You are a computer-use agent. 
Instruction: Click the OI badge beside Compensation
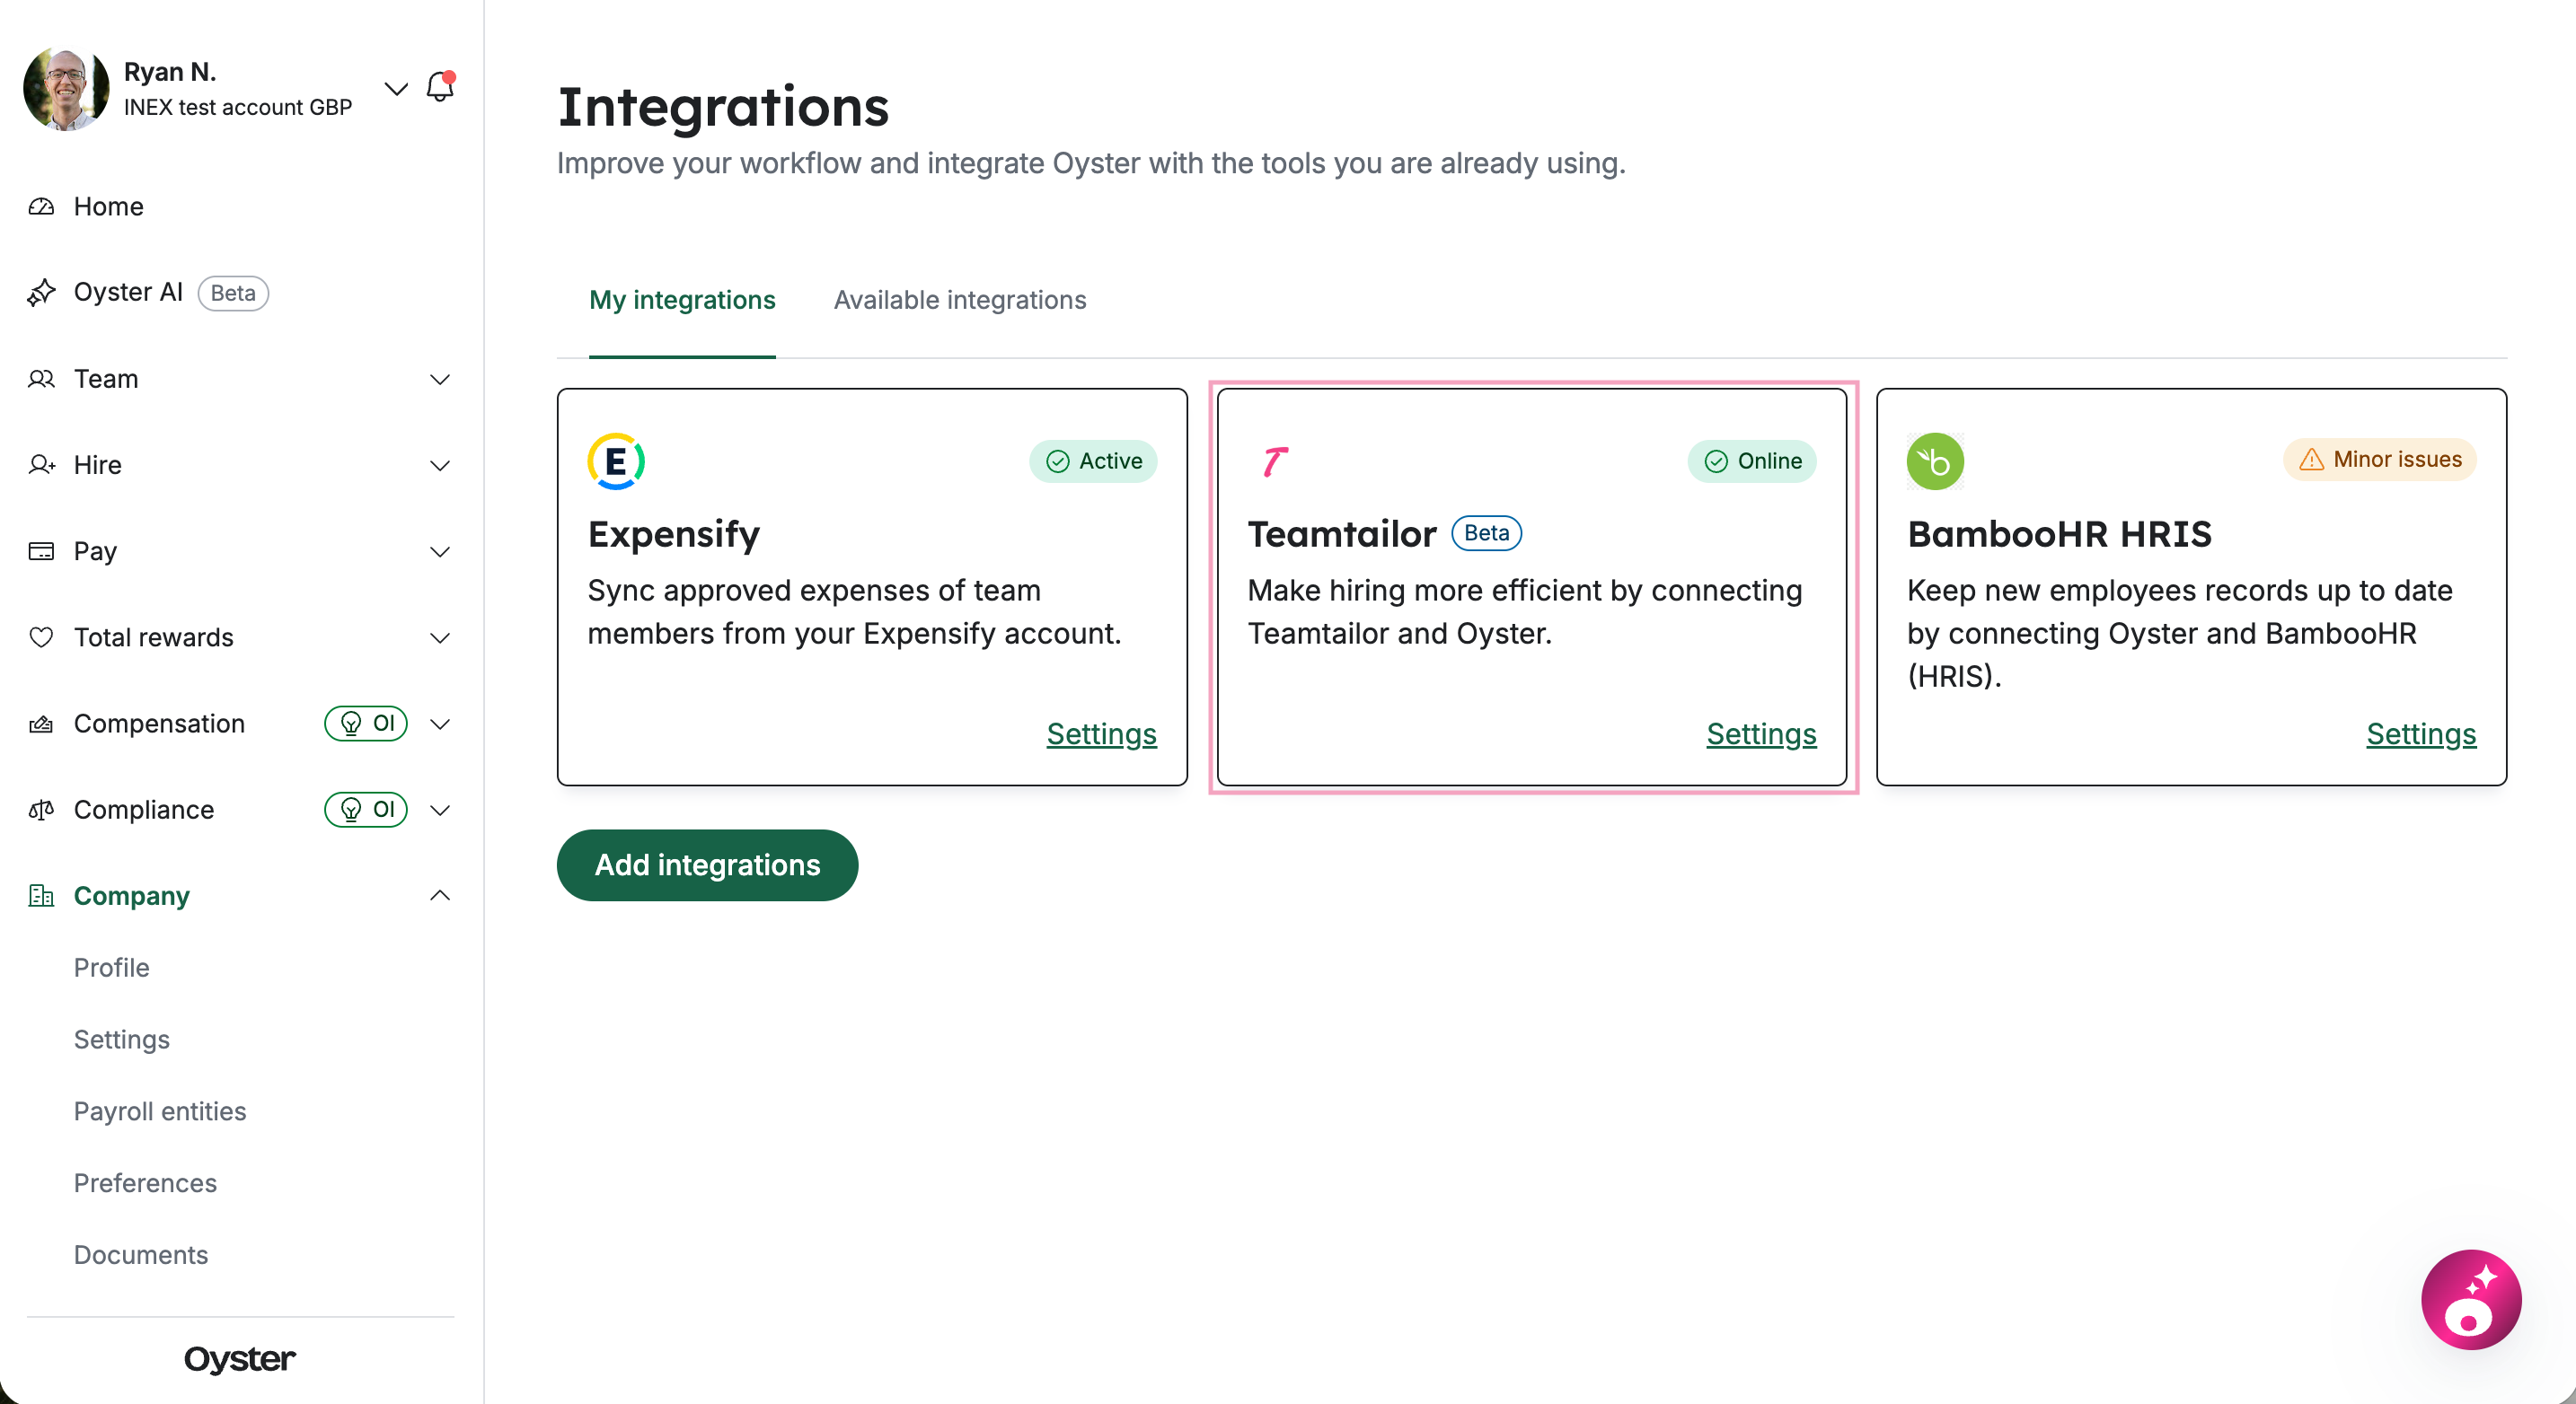click(366, 724)
